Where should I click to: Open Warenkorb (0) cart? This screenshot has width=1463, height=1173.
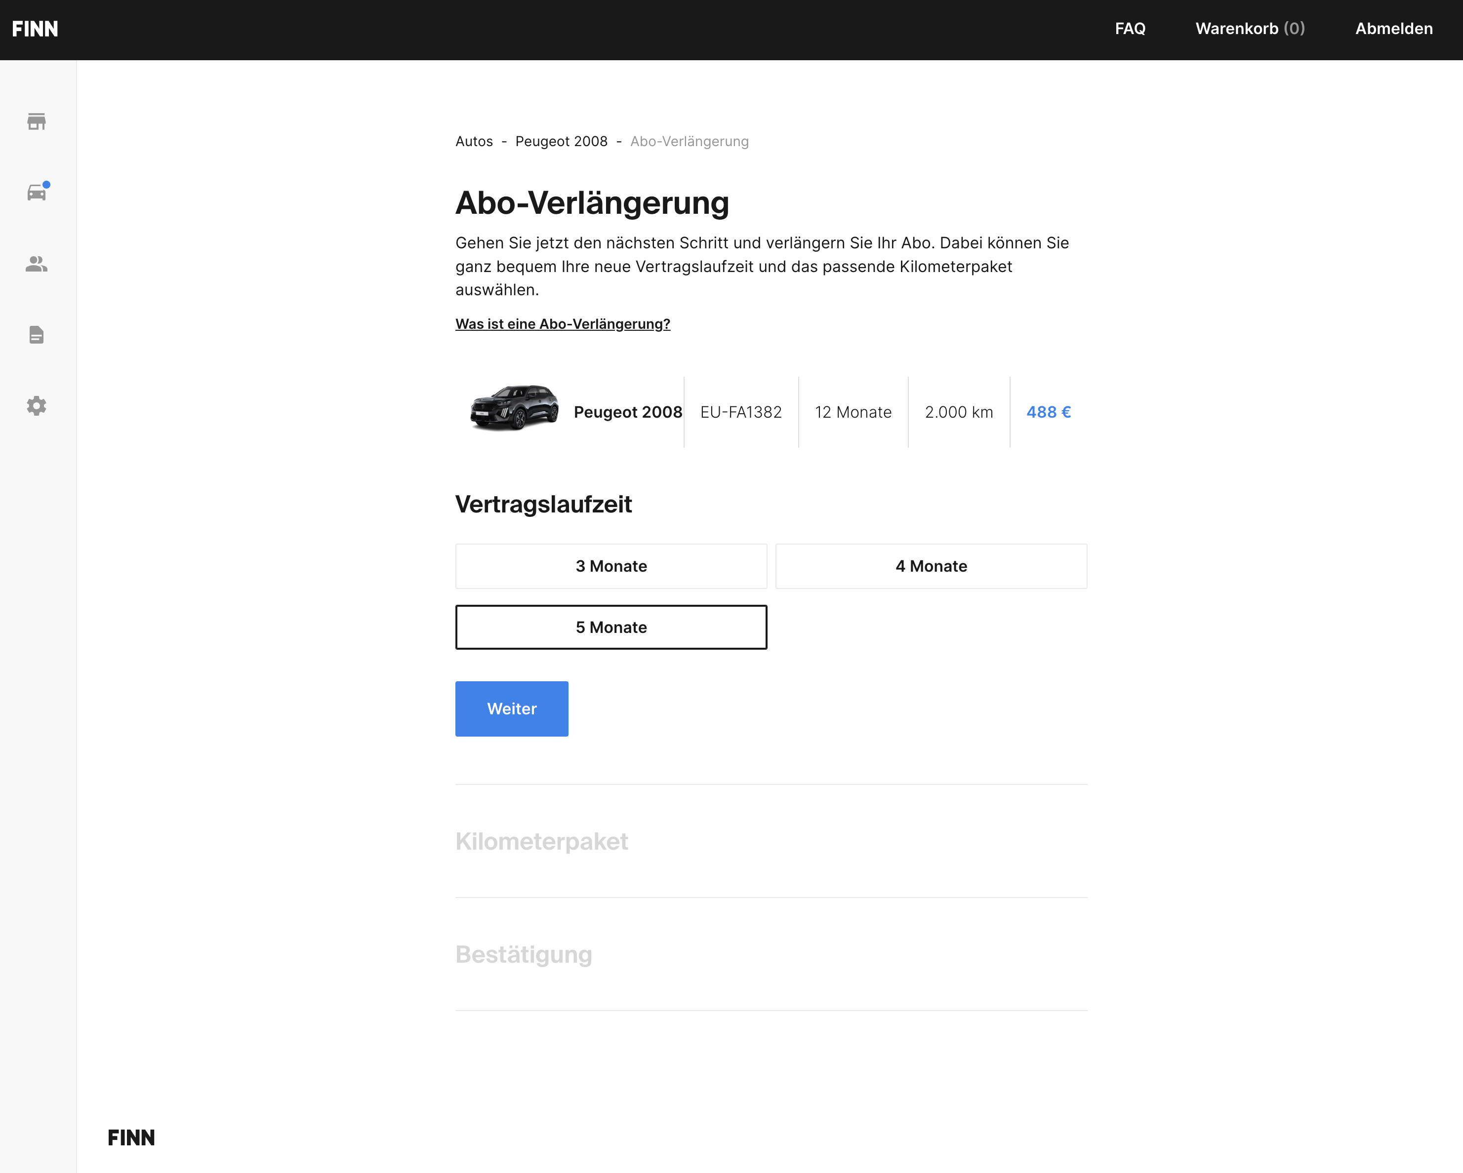1250,29
